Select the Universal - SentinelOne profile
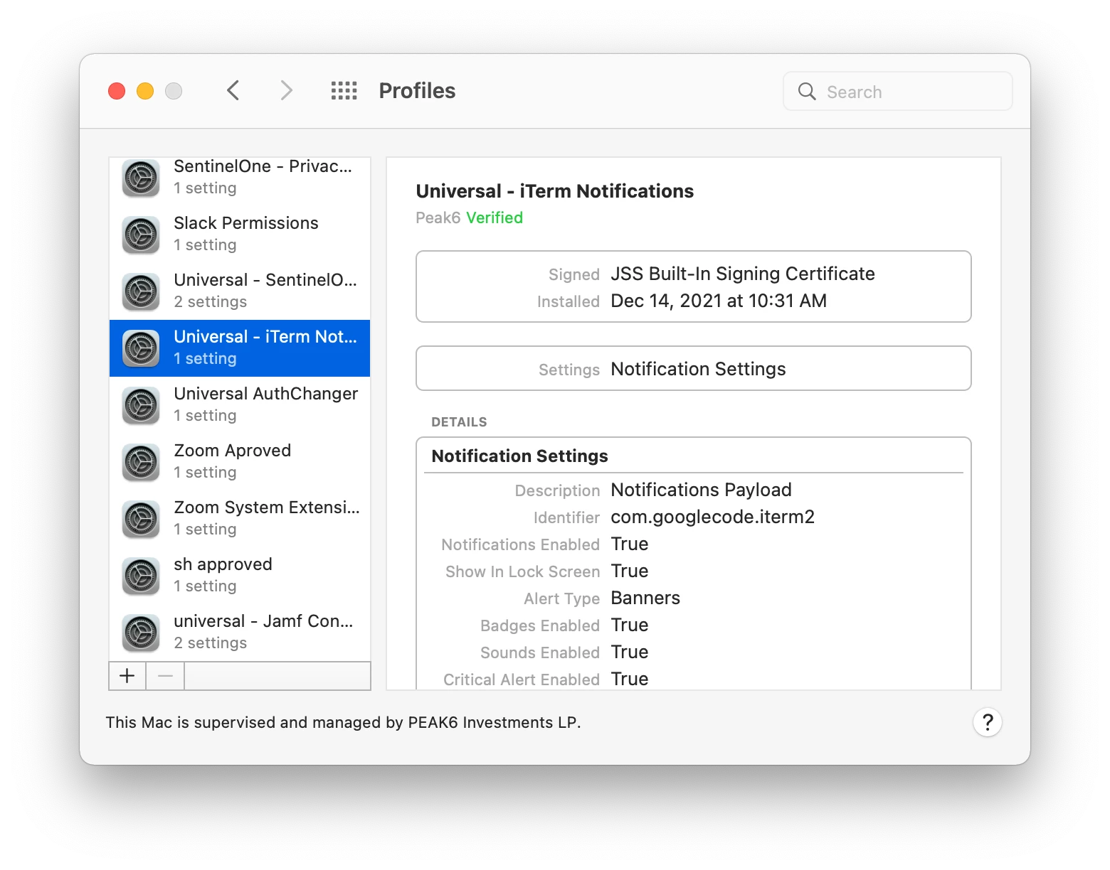The image size is (1110, 870). pyautogui.click(x=240, y=291)
